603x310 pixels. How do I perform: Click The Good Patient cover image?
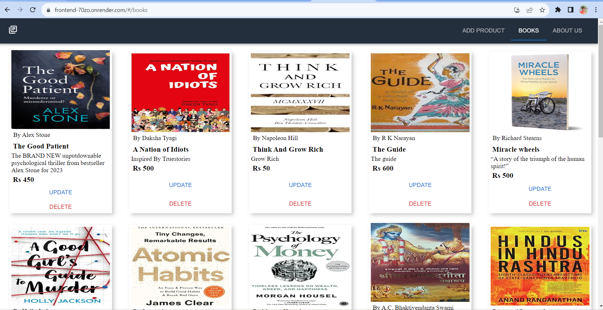(x=61, y=90)
